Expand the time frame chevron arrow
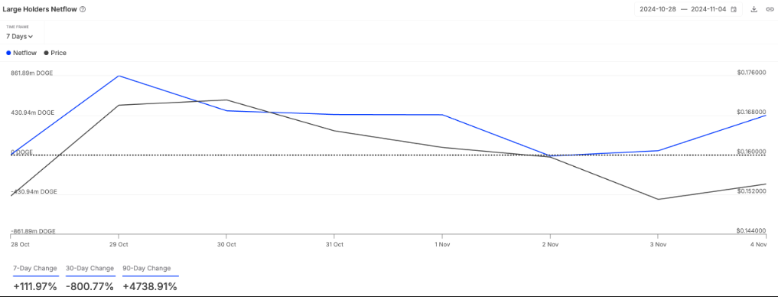Viewport: 778px width, 297px height. [31, 37]
